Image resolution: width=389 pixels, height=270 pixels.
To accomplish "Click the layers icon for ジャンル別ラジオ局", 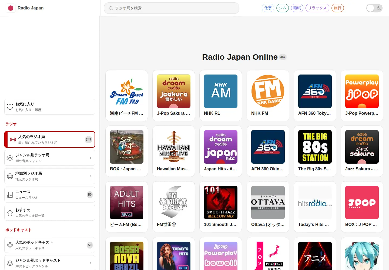I will coord(10,158).
